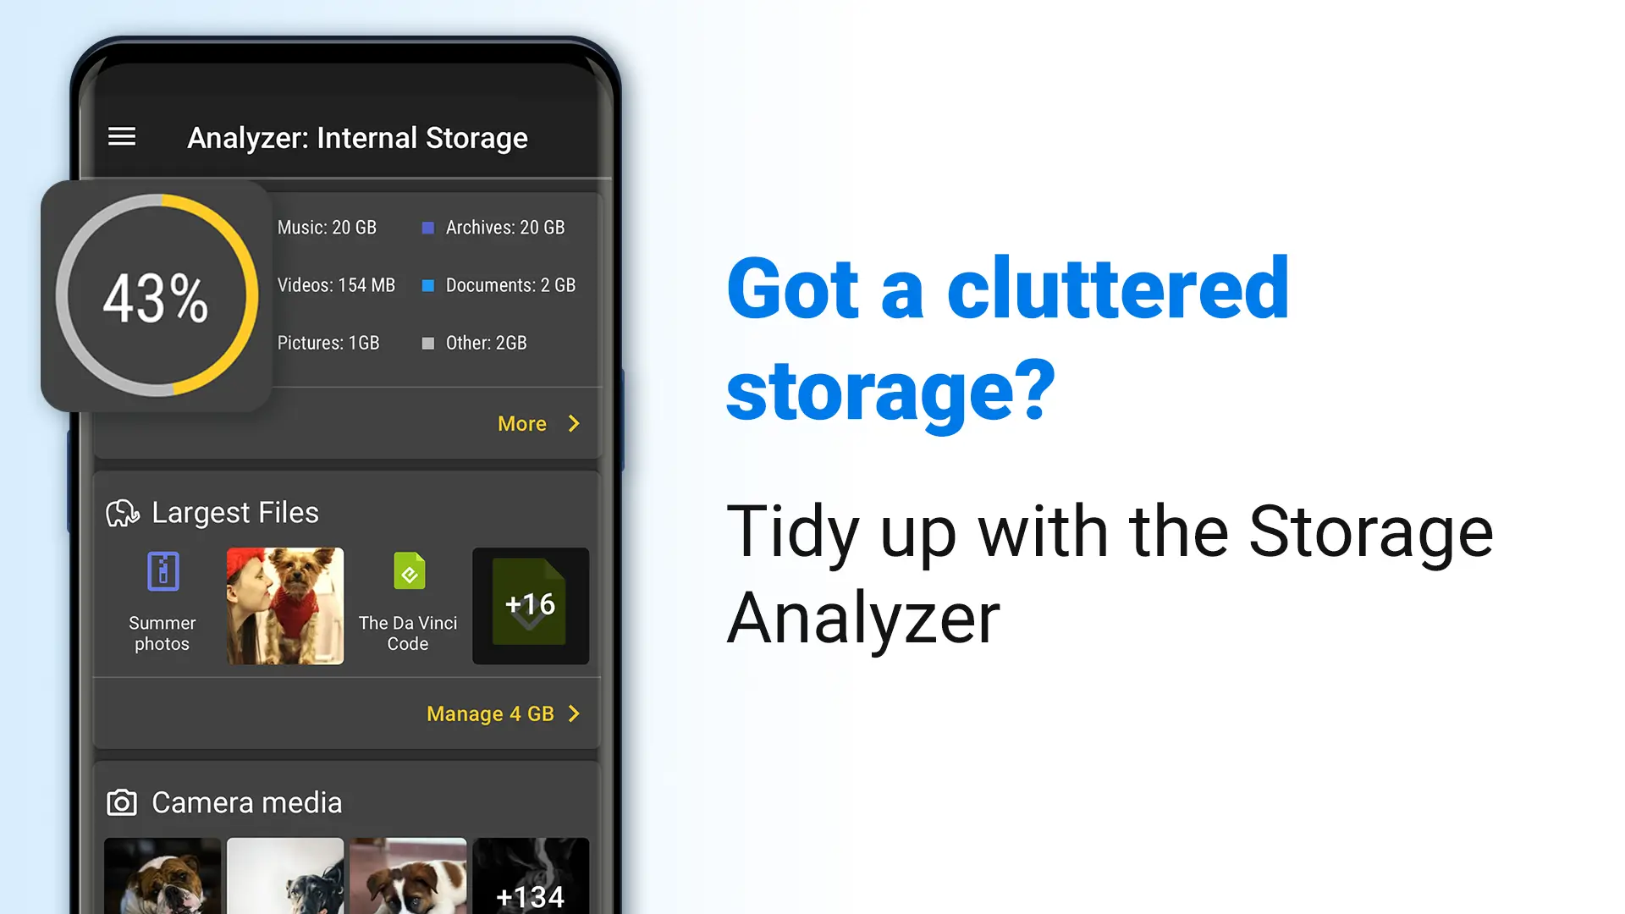Toggle Other 2GB category visibility
The height and width of the screenshot is (914, 1625).
tap(427, 343)
